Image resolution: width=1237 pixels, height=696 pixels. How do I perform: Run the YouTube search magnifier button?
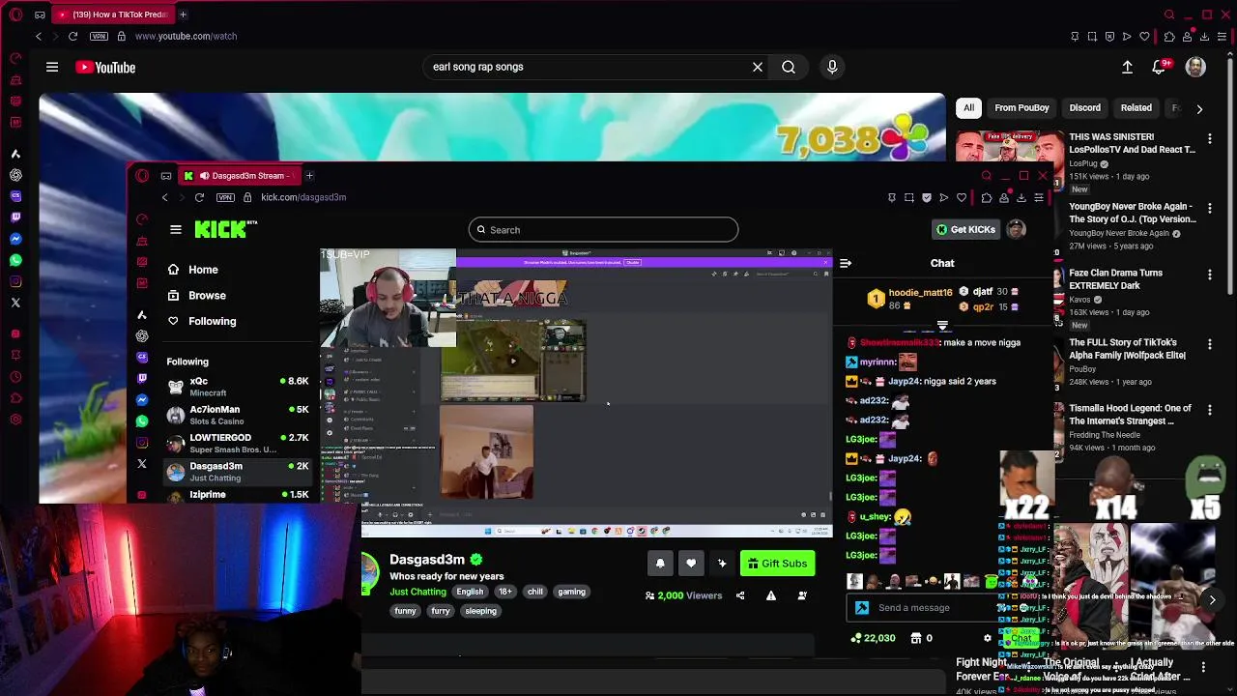[x=789, y=67]
